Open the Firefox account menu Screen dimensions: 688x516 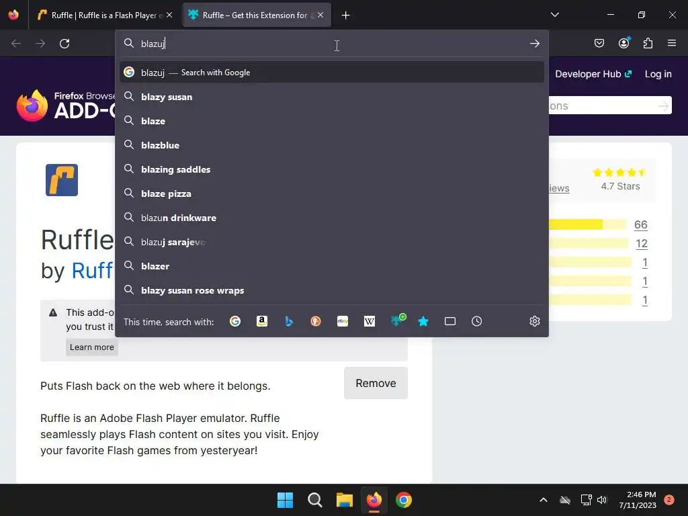point(624,43)
